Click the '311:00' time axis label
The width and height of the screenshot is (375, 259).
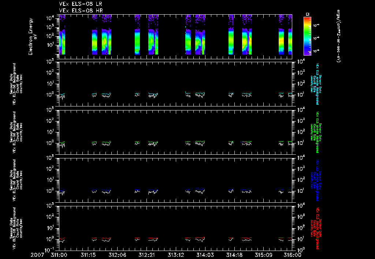click(x=59, y=255)
